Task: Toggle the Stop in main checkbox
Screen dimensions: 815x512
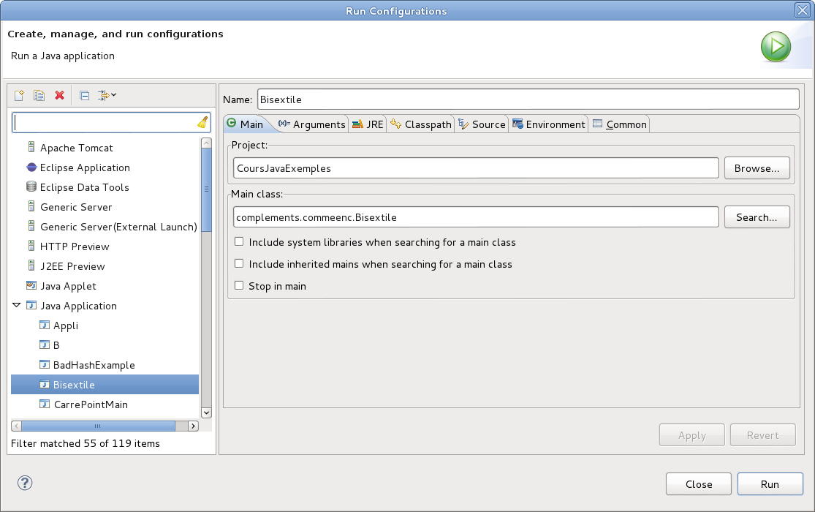Action: (x=239, y=286)
